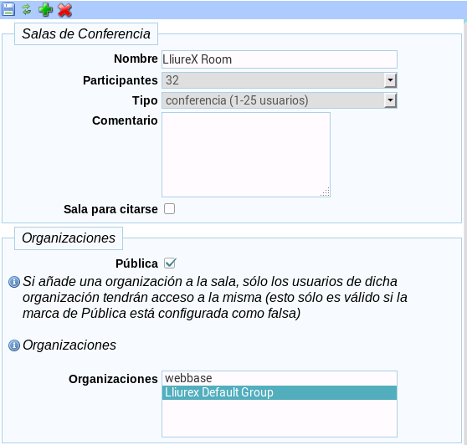Click the Participantes label
467x445 pixels.
(120, 80)
